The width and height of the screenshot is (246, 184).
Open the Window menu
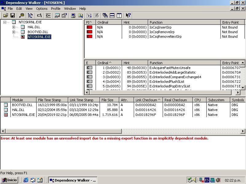coord(70,9)
